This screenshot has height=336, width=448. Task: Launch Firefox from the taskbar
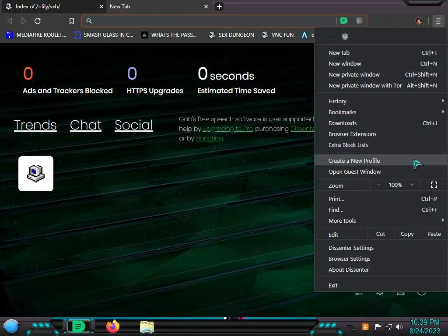click(113, 326)
